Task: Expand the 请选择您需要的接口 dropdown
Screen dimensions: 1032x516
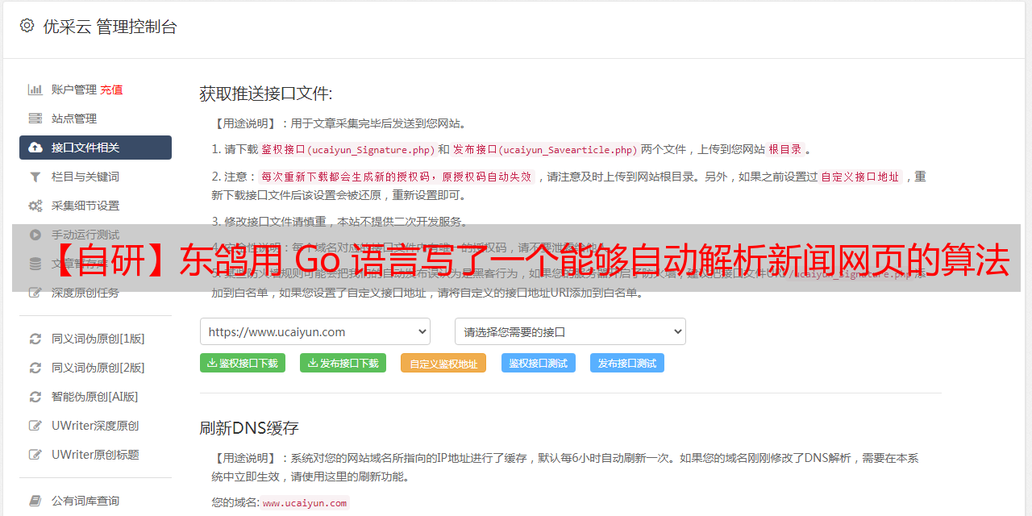Action: pos(571,331)
